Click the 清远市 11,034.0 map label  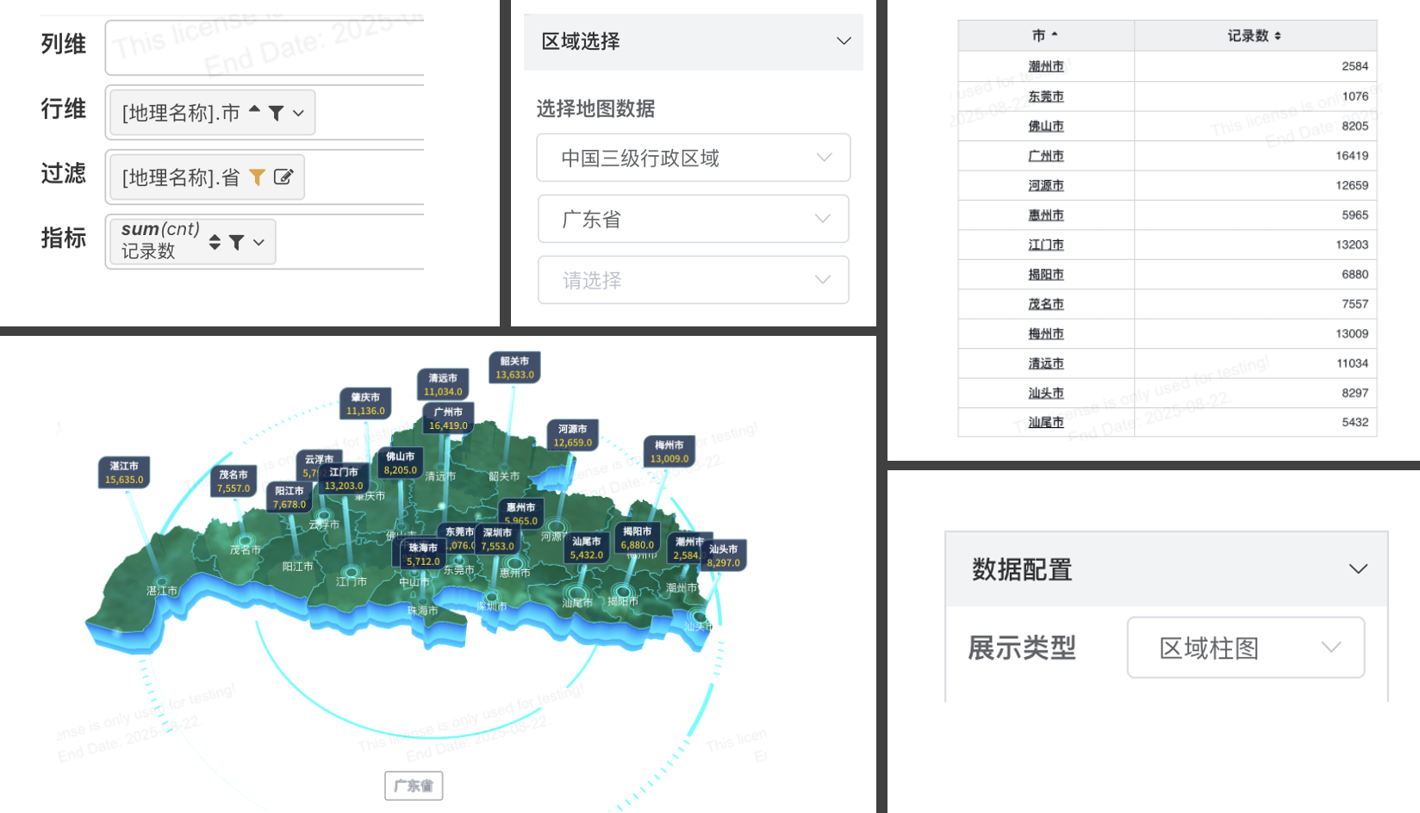coord(443,385)
